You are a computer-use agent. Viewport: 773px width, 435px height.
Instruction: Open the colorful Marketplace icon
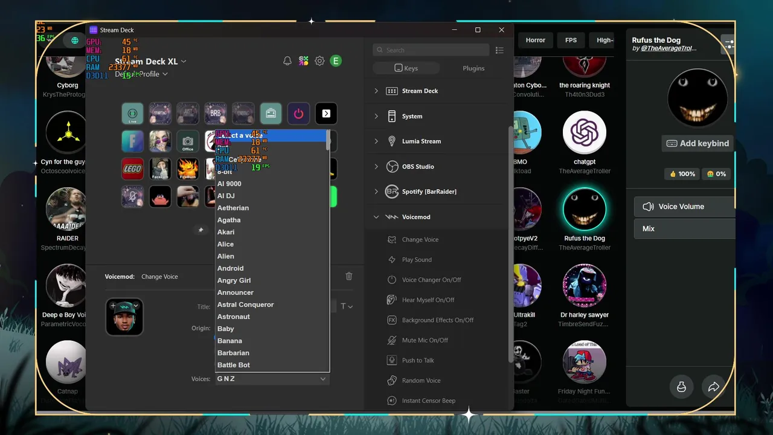[x=304, y=61]
